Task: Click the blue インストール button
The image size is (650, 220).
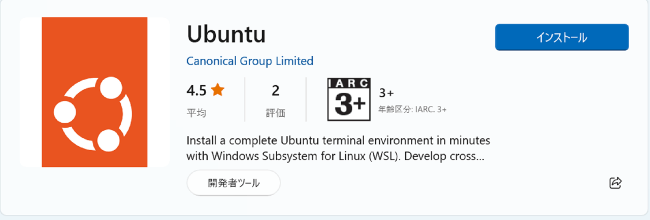Action: pos(562,38)
